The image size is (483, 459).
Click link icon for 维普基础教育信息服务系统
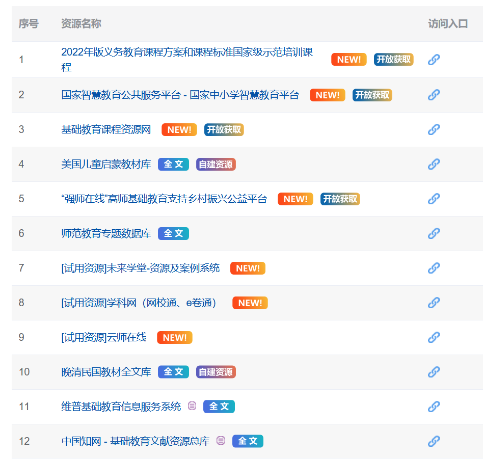tap(434, 407)
